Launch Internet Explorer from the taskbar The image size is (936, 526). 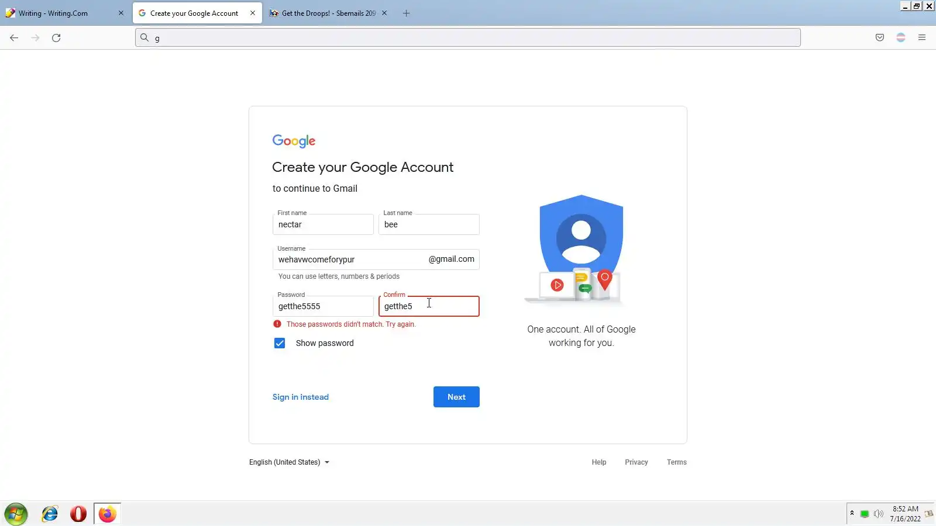[50, 514]
